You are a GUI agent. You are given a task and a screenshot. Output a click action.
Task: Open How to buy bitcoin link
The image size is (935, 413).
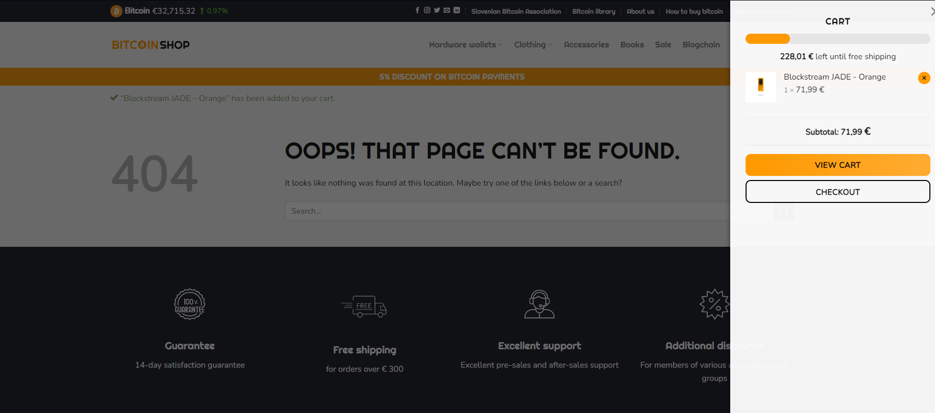tap(694, 11)
